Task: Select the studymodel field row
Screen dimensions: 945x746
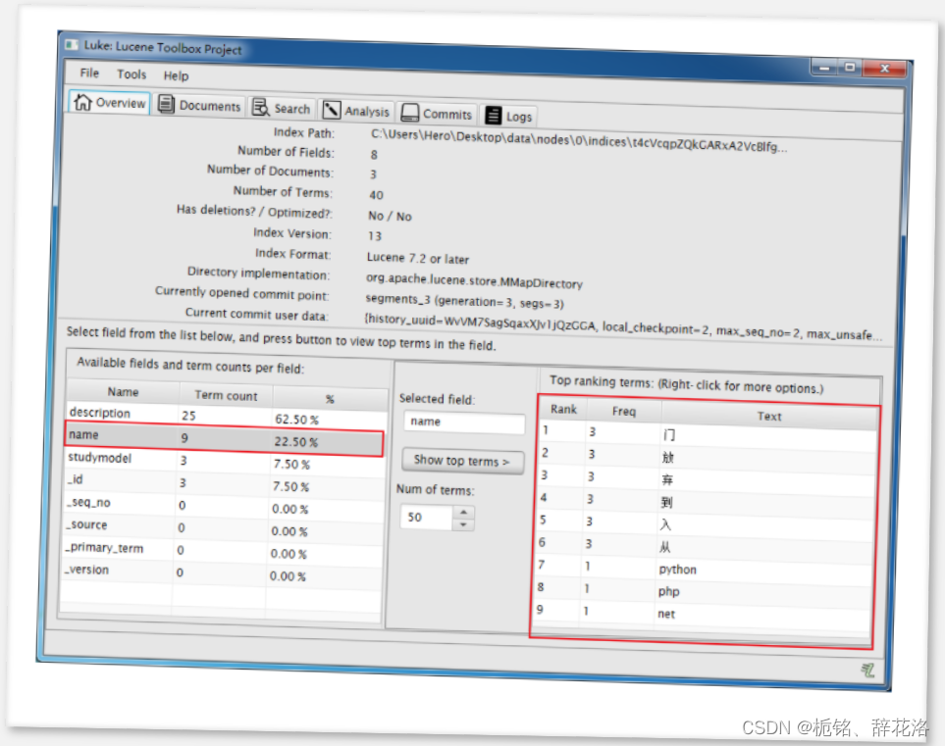Action: click(224, 461)
